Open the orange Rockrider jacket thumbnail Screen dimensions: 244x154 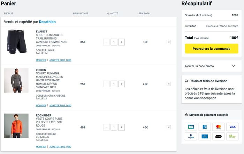(x=16, y=125)
